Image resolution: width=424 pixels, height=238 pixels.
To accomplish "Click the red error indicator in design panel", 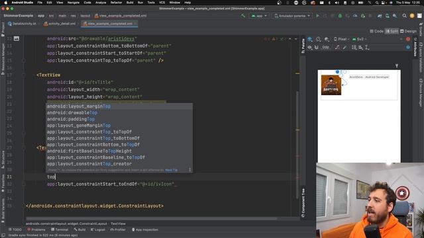I will tap(408, 40).
